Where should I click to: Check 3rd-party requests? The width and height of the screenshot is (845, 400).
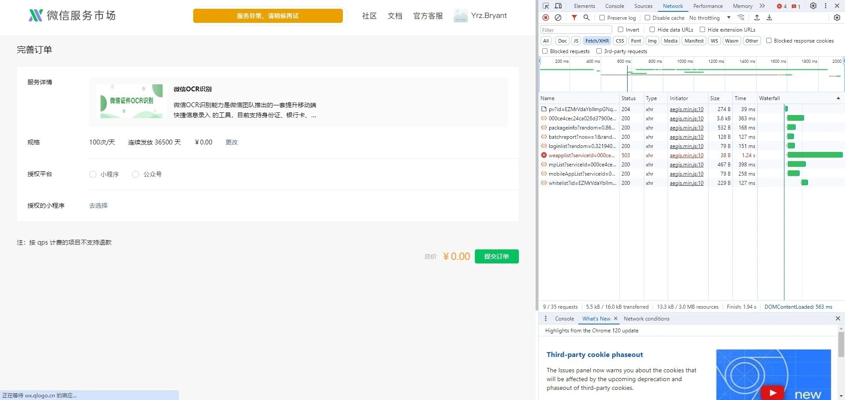pyautogui.click(x=599, y=51)
